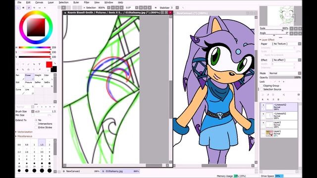
Task: Hide the Linework2 layer
Action: (263, 105)
